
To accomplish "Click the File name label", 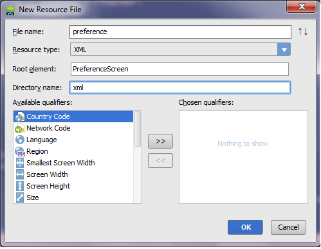I will [x=28, y=32].
